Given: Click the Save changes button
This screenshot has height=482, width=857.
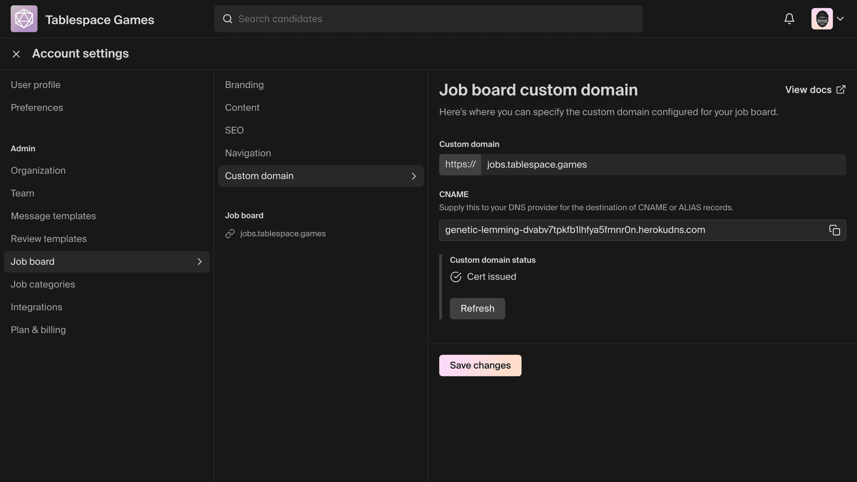Looking at the screenshot, I should tap(480, 365).
